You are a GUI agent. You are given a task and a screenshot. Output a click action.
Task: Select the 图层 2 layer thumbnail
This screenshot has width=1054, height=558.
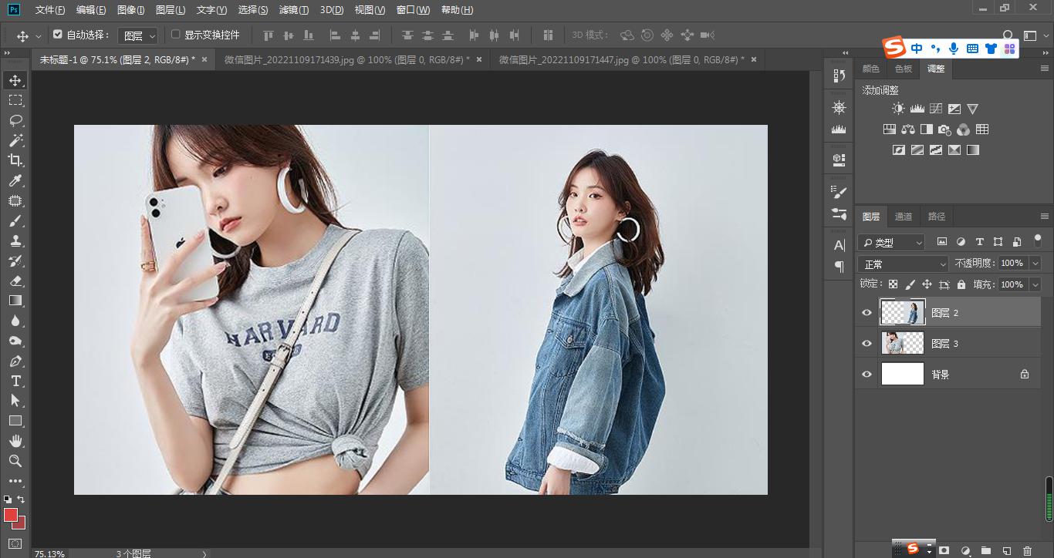[903, 313]
